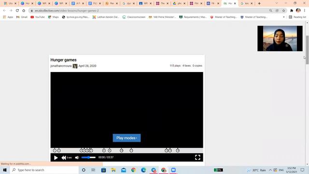Open the tab search chevron

point(277,3)
